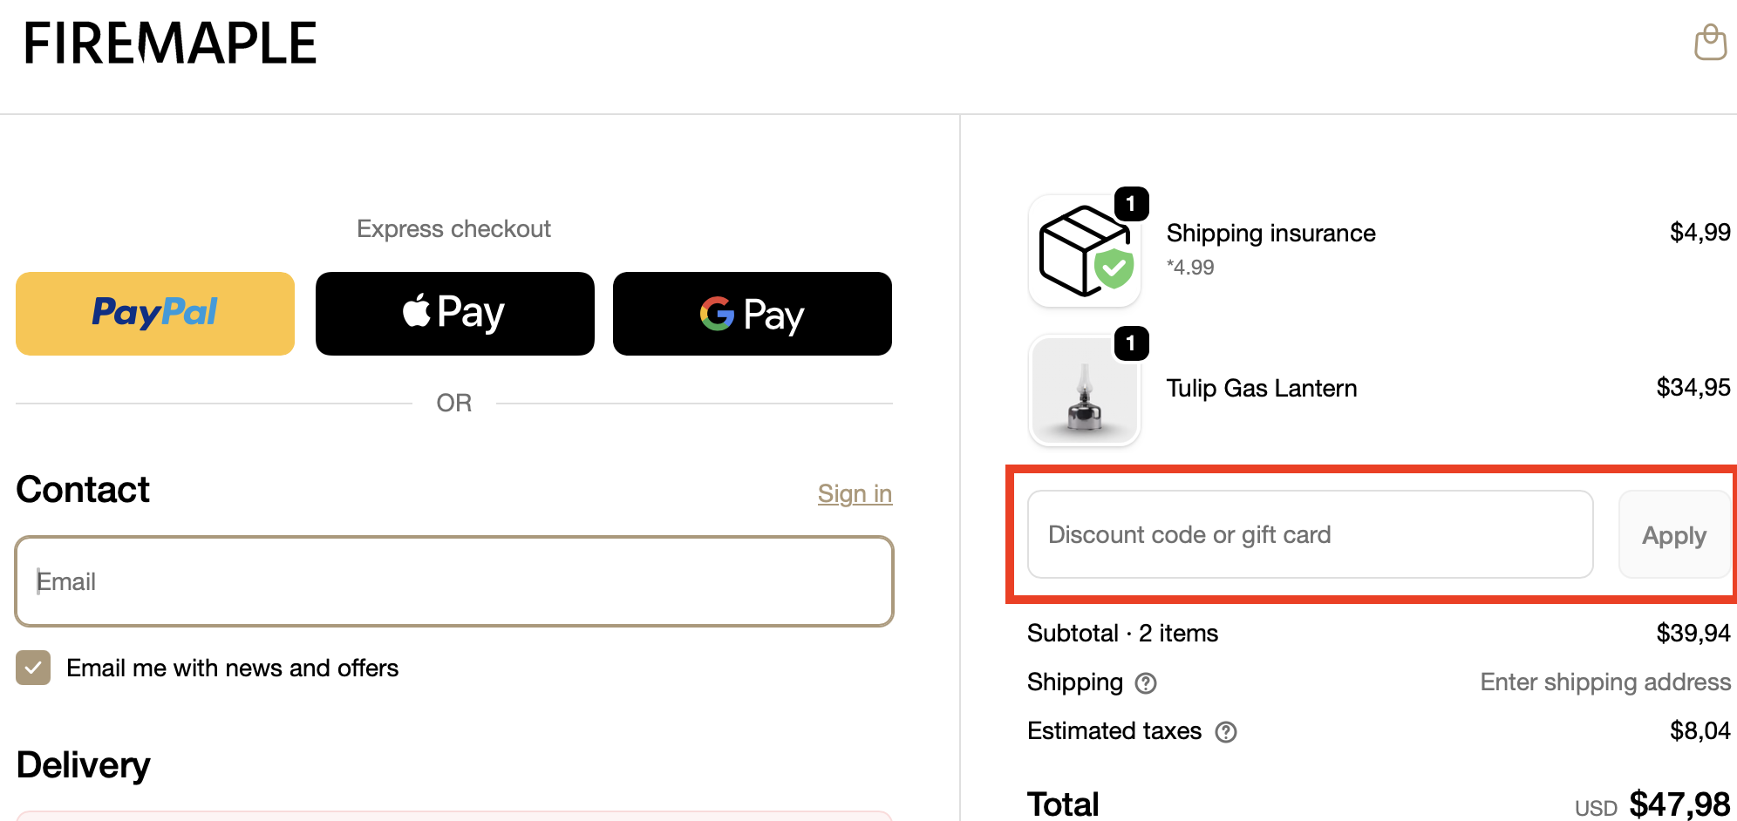Click the FIREMAPLE logo

(170, 44)
